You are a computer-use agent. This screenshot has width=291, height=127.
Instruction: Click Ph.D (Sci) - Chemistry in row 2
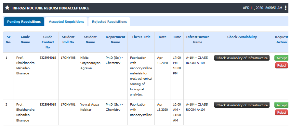(x=114, y=107)
